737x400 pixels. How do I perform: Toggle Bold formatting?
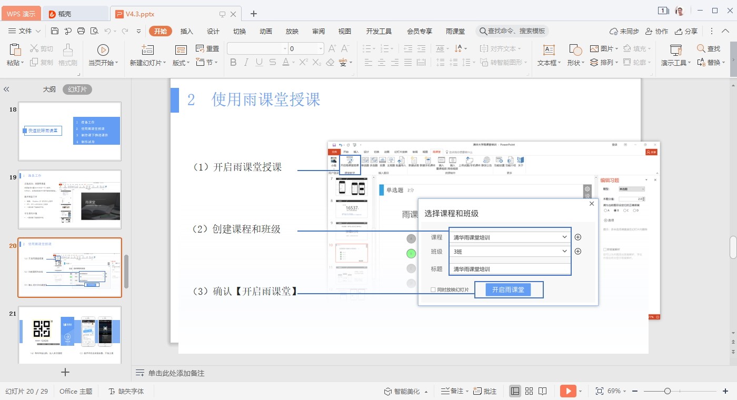(233, 62)
